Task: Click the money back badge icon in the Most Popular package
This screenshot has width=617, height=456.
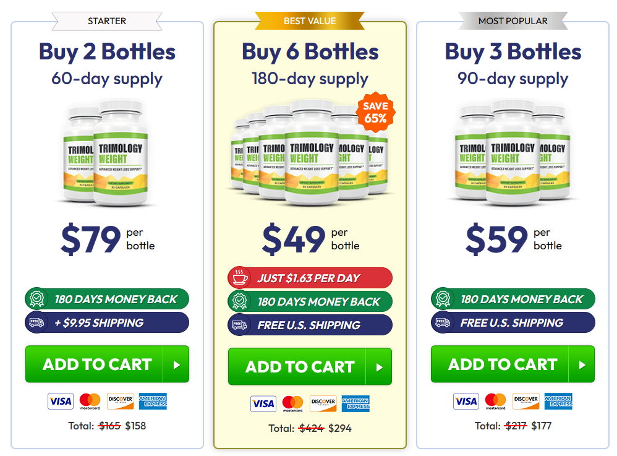Action: click(x=441, y=299)
